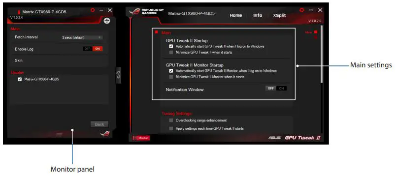397x177 pixels.
Task: Click version text V 1.0.2.4 in Monitor panel
Action: 17,17
